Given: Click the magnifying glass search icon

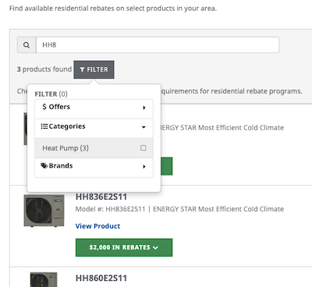Looking at the screenshot, I should click(x=27, y=45).
